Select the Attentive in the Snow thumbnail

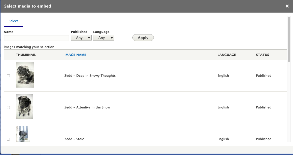tap(24, 107)
